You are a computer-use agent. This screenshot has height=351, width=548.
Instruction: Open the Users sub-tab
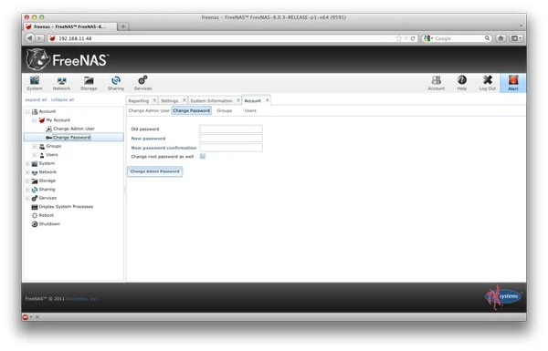click(250, 110)
